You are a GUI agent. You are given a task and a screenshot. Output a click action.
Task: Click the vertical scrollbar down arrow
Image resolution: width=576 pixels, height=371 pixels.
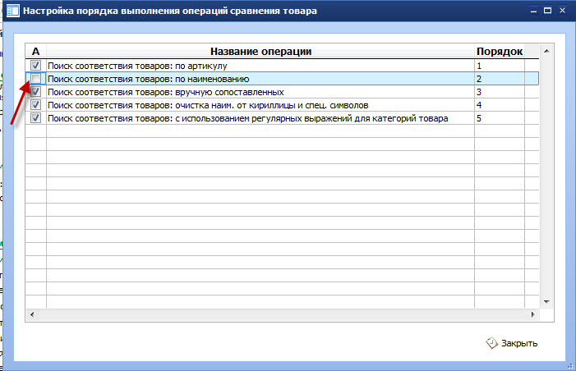click(x=546, y=302)
